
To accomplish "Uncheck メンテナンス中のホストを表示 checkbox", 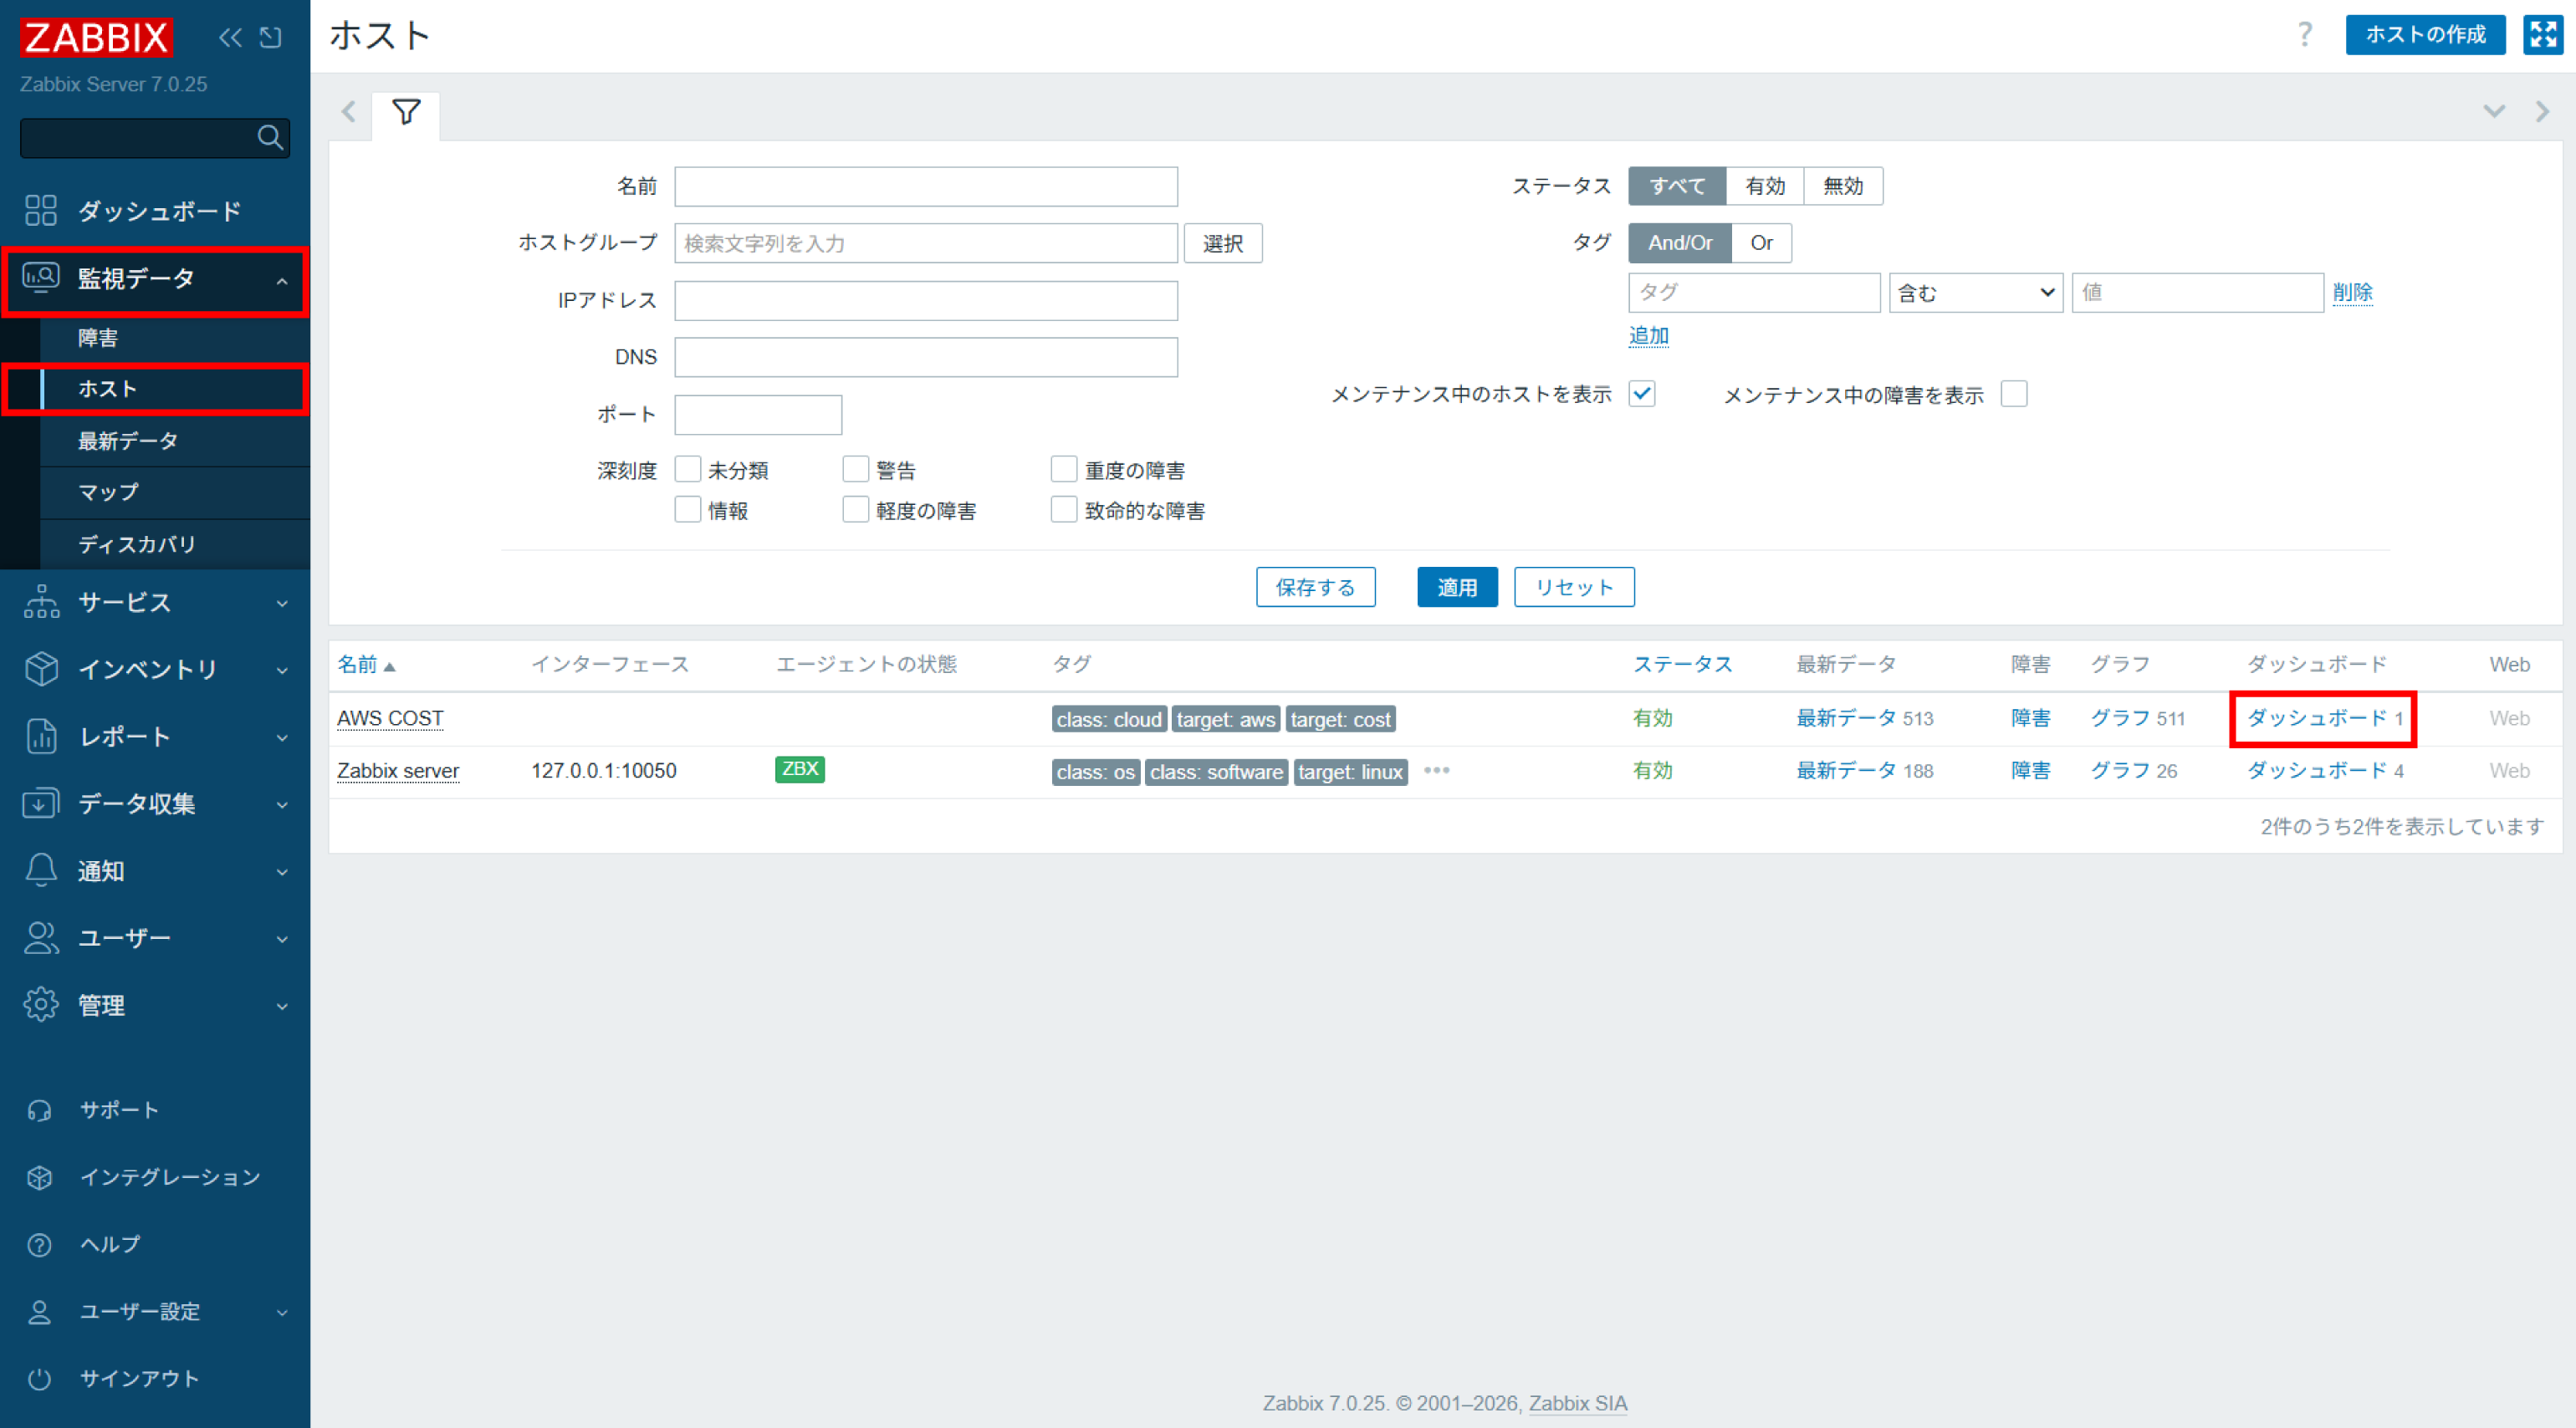I will coord(1642,394).
